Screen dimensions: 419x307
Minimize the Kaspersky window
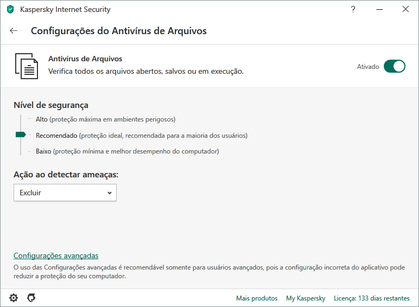click(379, 9)
